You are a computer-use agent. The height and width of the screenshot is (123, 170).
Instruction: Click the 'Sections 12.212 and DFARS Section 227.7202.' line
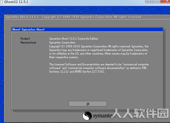(77, 71)
